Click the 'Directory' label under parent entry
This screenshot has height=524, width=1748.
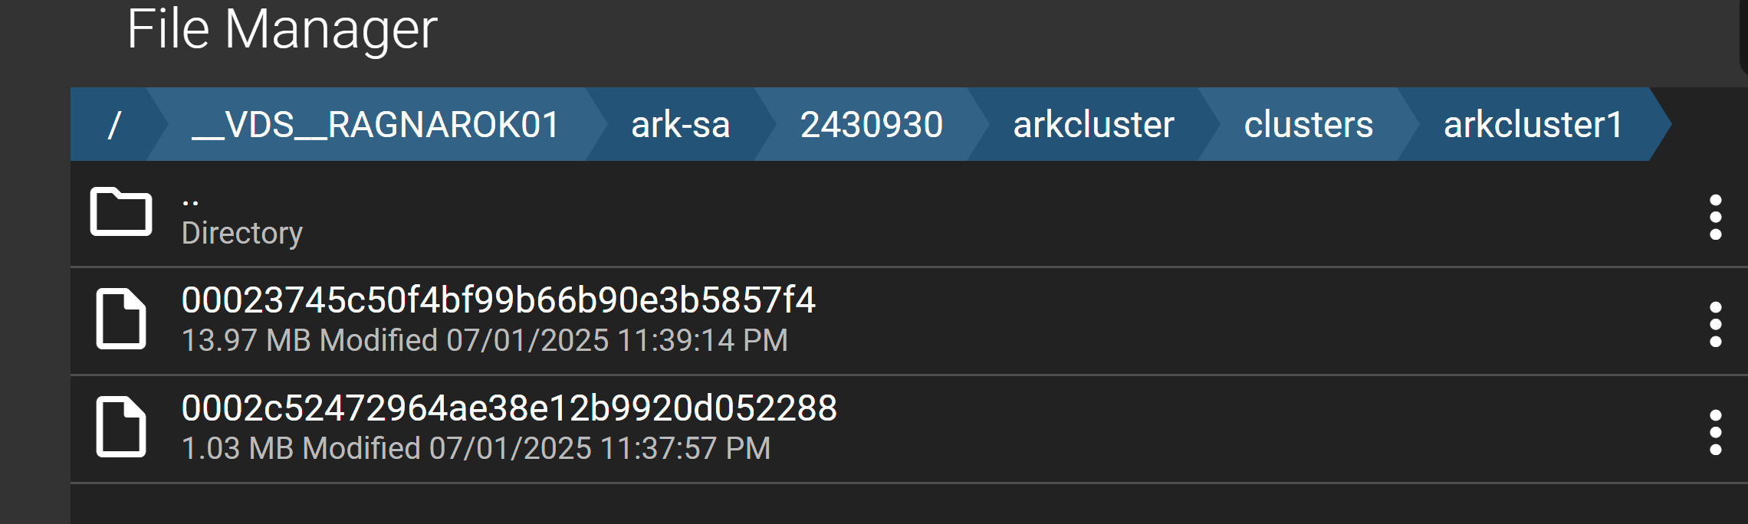point(242,233)
